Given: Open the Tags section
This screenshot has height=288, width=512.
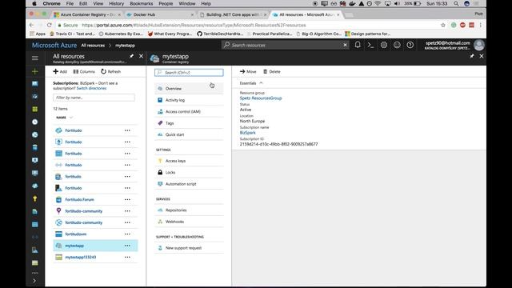Looking at the screenshot, I should pos(189,123).
